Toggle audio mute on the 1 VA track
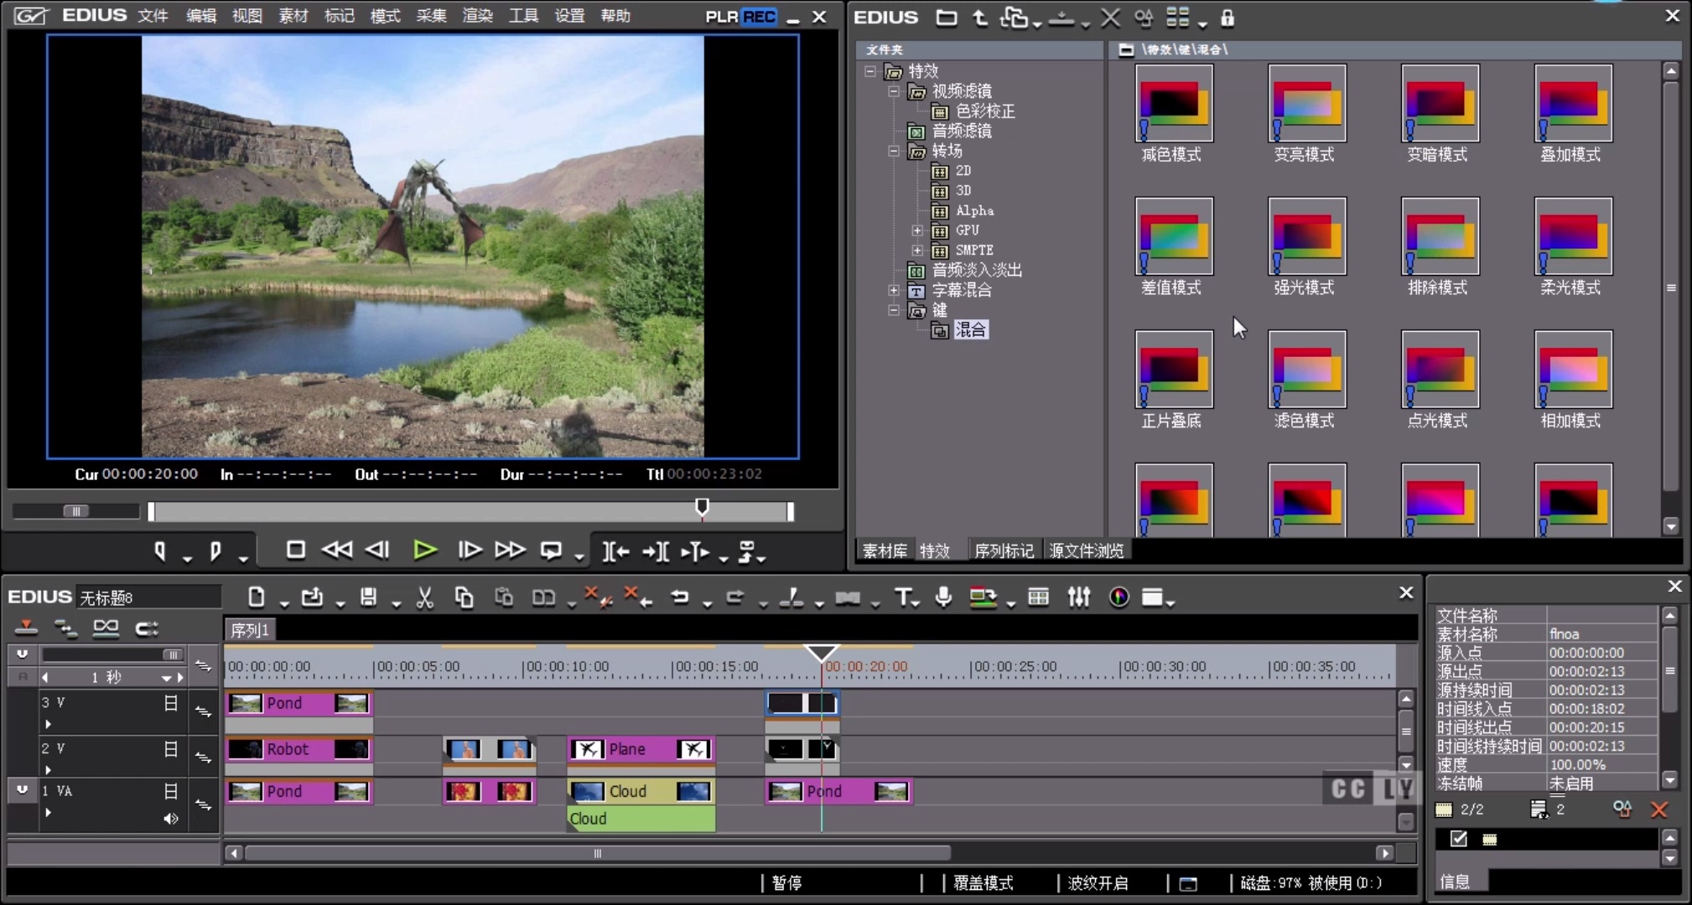Screen dimensions: 1692x905 pos(171,819)
